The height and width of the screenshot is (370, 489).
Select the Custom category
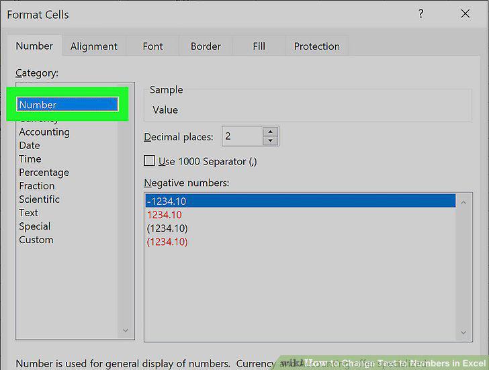pyautogui.click(x=36, y=240)
